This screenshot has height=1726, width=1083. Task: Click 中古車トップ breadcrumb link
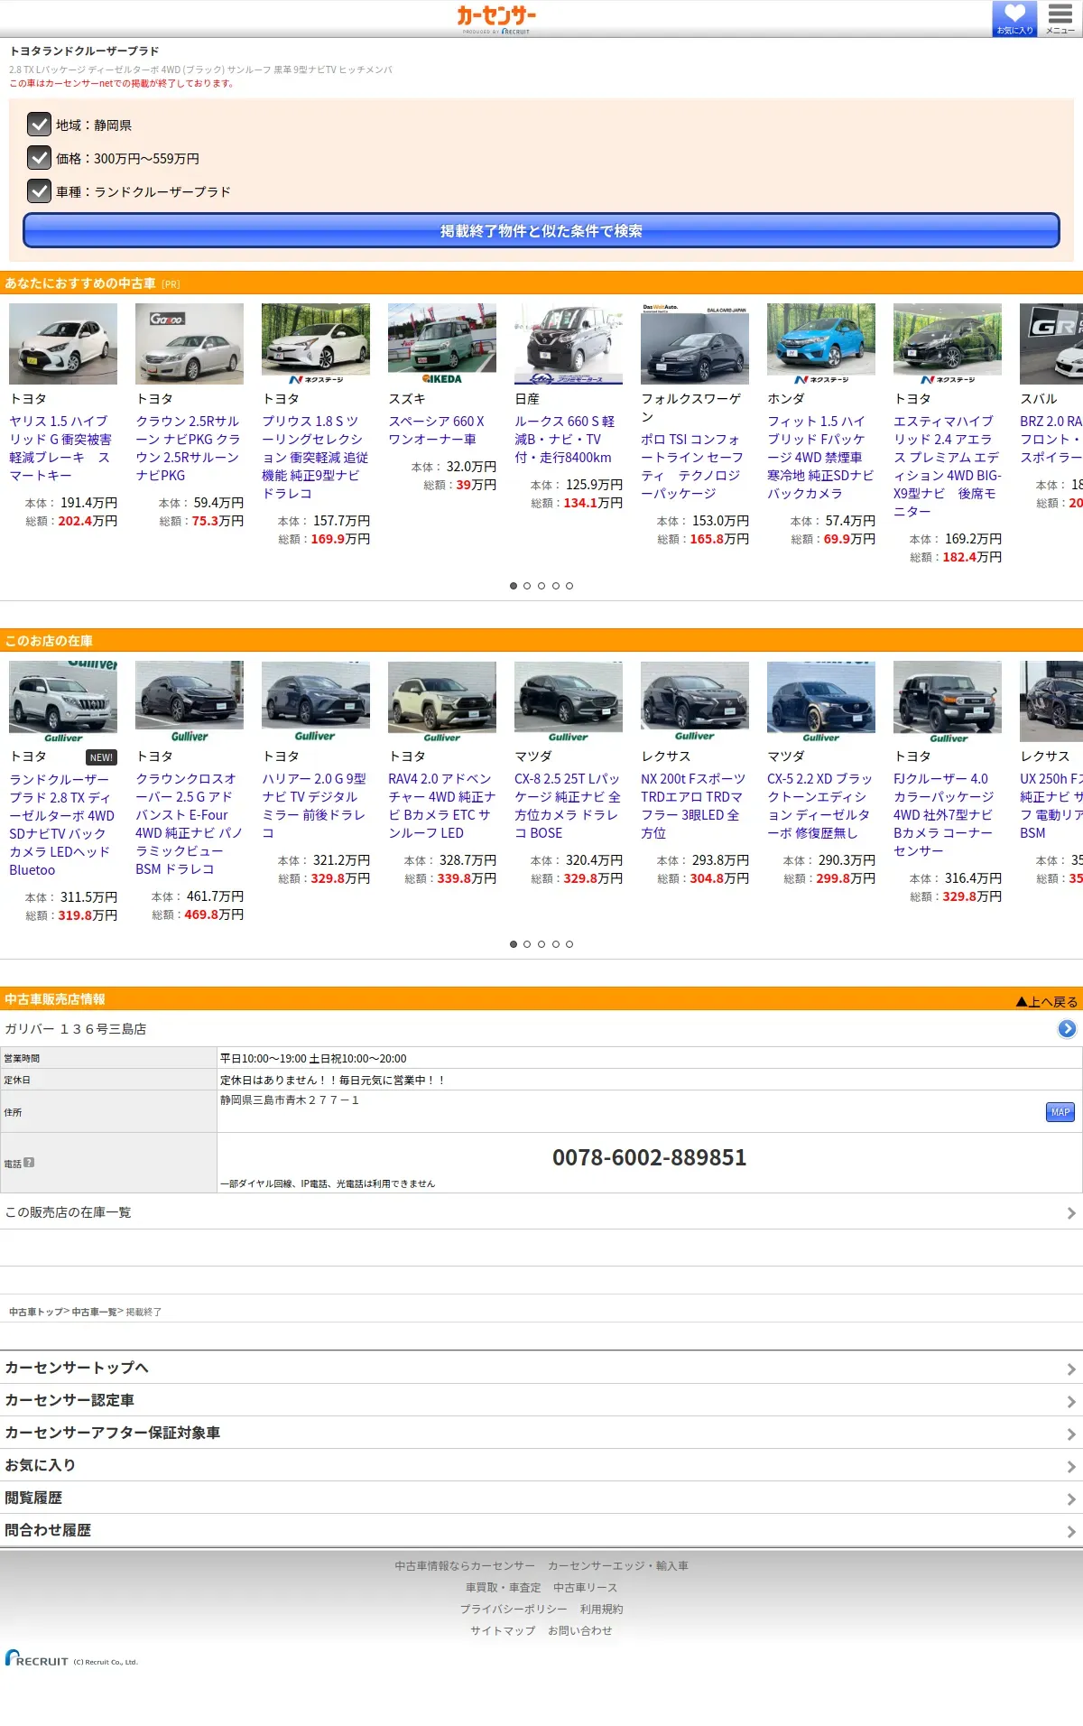pos(36,1312)
